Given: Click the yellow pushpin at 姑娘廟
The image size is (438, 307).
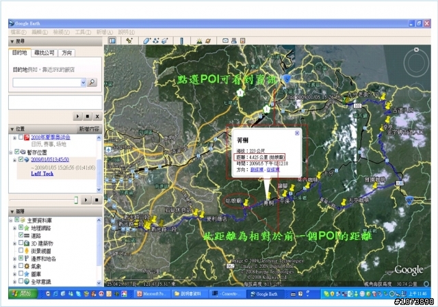Looking at the screenshot, I should (x=246, y=202).
